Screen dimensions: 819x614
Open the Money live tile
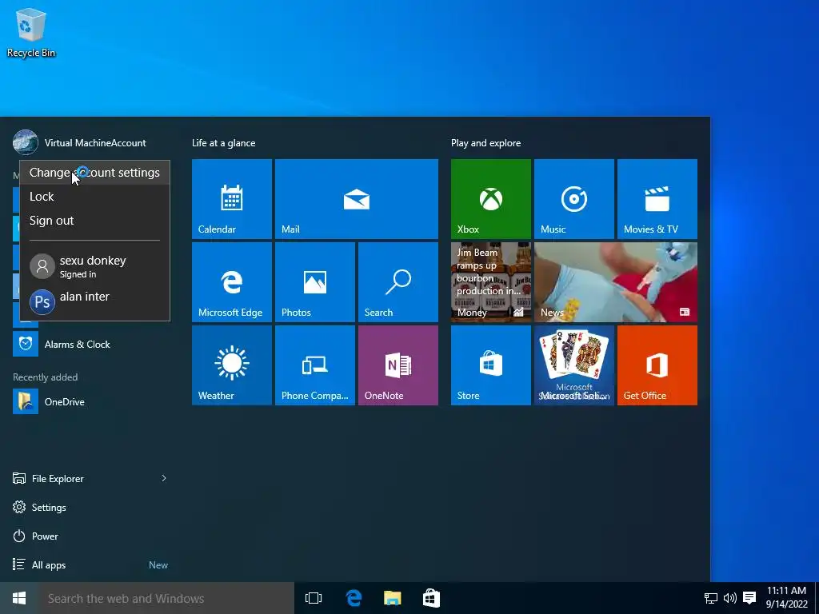[x=490, y=282]
